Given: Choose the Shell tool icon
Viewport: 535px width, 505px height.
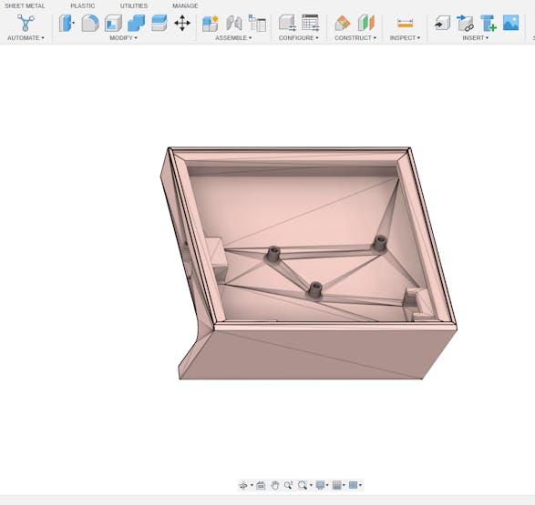Looking at the screenshot, I should point(113,23).
